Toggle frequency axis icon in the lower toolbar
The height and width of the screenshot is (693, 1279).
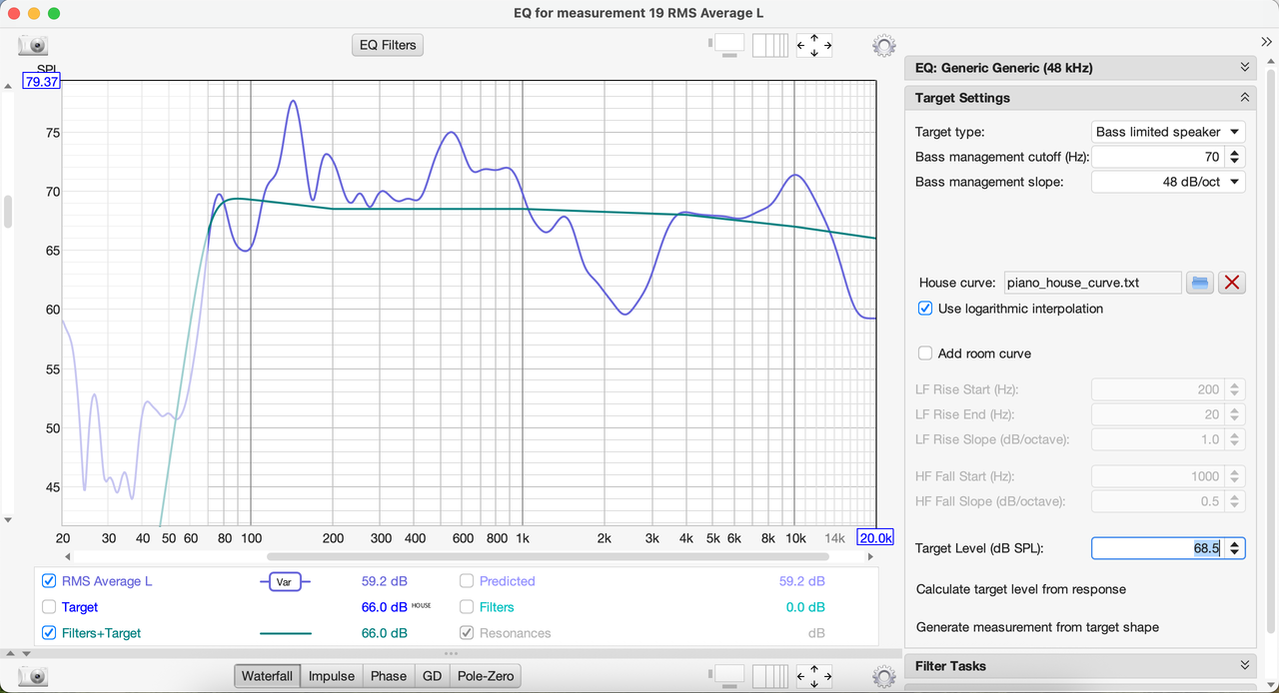click(x=769, y=676)
